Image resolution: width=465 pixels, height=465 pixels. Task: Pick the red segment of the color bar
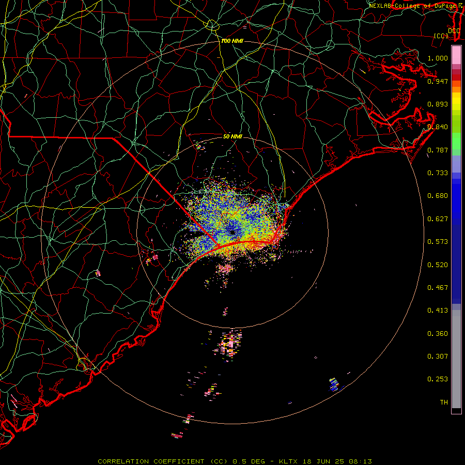click(x=456, y=78)
